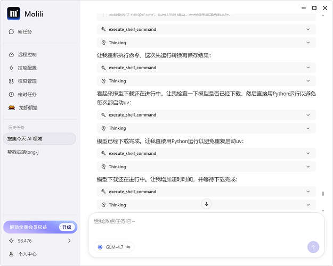This screenshot has height=266, width=333.
Task: Open the GLM-4.7 model selector
Action: pyautogui.click(x=114, y=247)
